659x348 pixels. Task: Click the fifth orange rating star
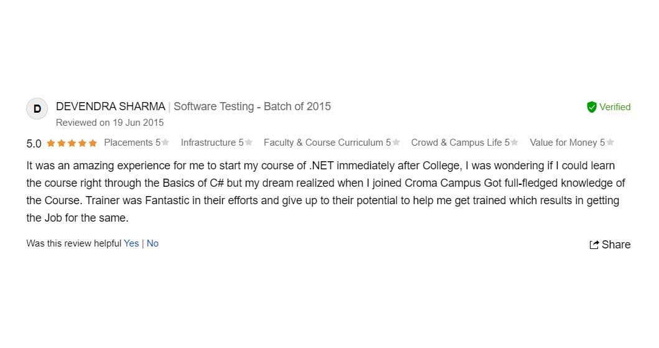tap(93, 143)
